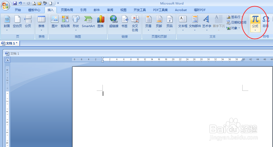Open the 引用 tab
Screen dimensions: 273x147
pyautogui.click(x=83, y=10)
